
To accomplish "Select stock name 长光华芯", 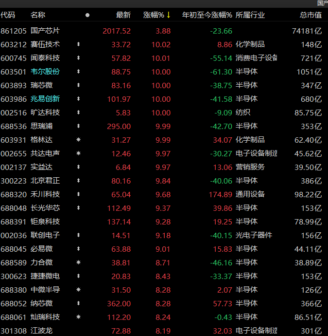I will 45,208.
